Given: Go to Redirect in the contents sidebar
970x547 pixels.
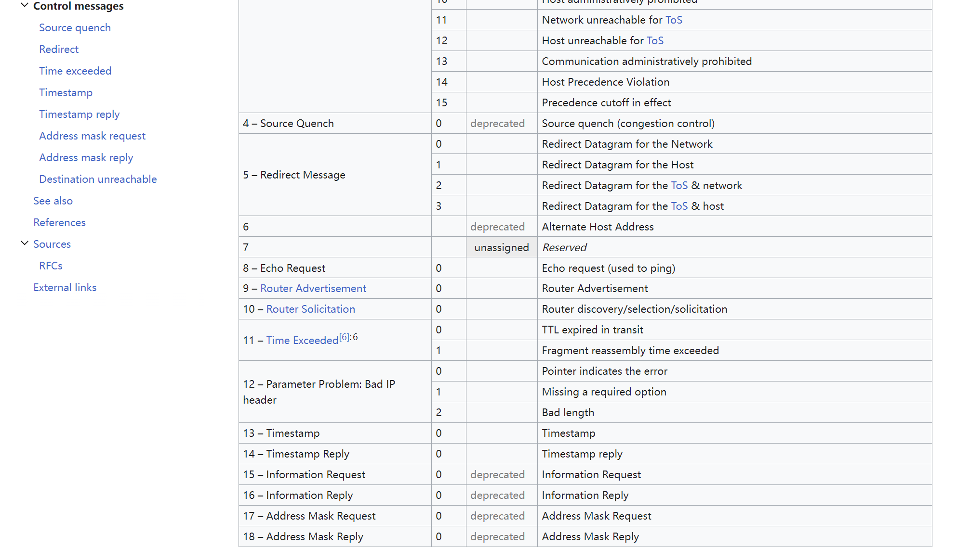Looking at the screenshot, I should coord(59,49).
